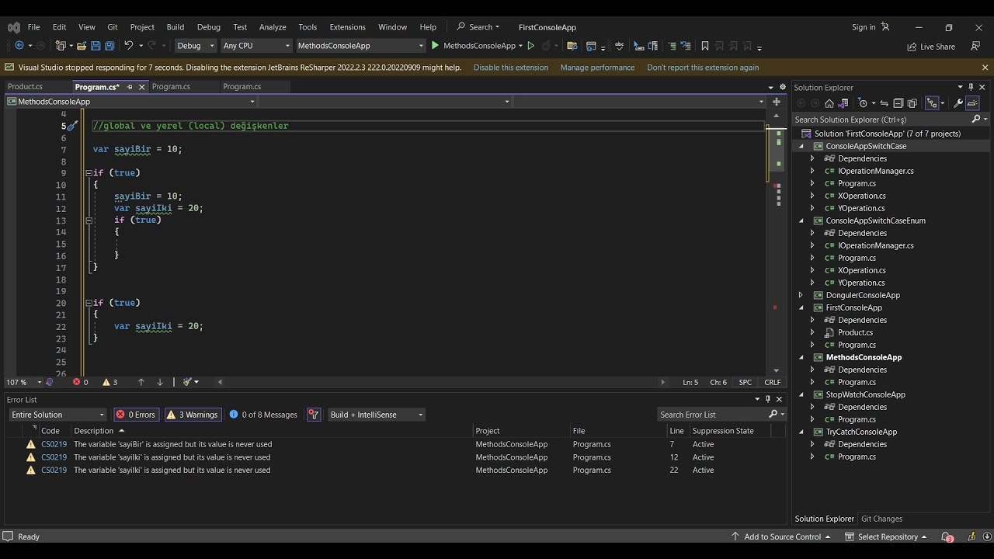Toggle the Error List build filter funnel
Image resolution: width=994 pixels, height=559 pixels.
(x=314, y=415)
